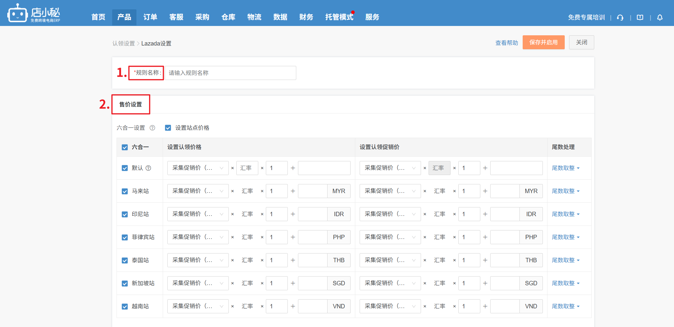Click the question mark icon beside 默认
The height and width of the screenshot is (327, 674).
pos(148,168)
